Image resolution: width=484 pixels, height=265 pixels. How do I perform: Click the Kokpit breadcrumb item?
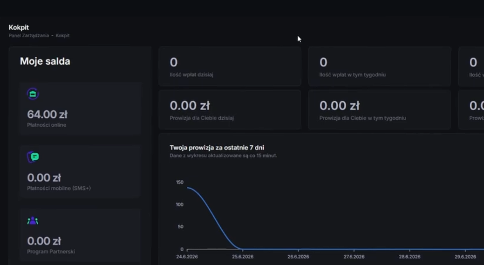click(63, 35)
